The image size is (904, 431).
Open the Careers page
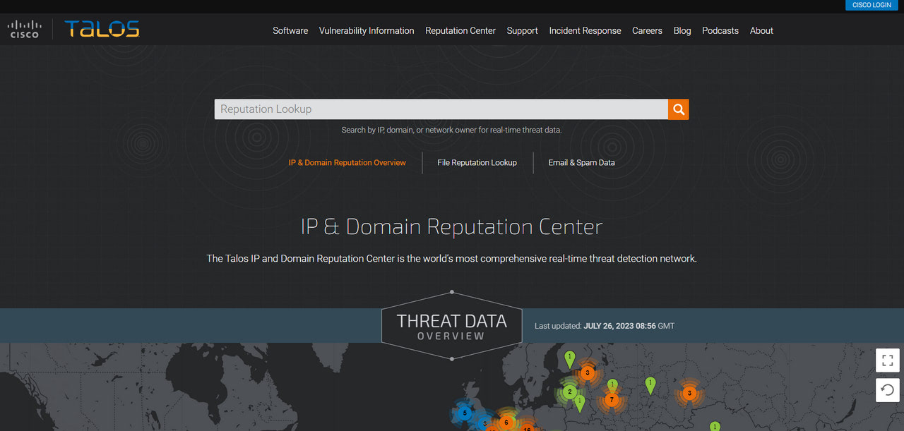647,30
